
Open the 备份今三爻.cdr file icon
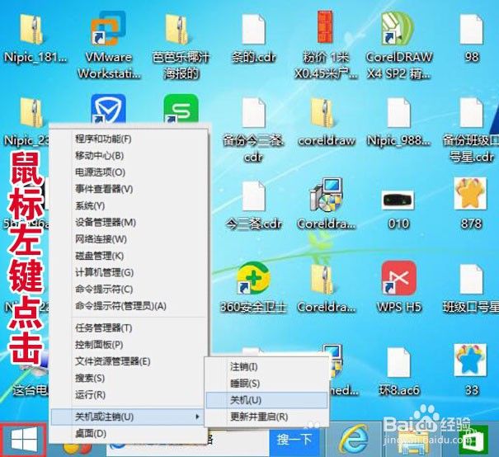[254, 113]
